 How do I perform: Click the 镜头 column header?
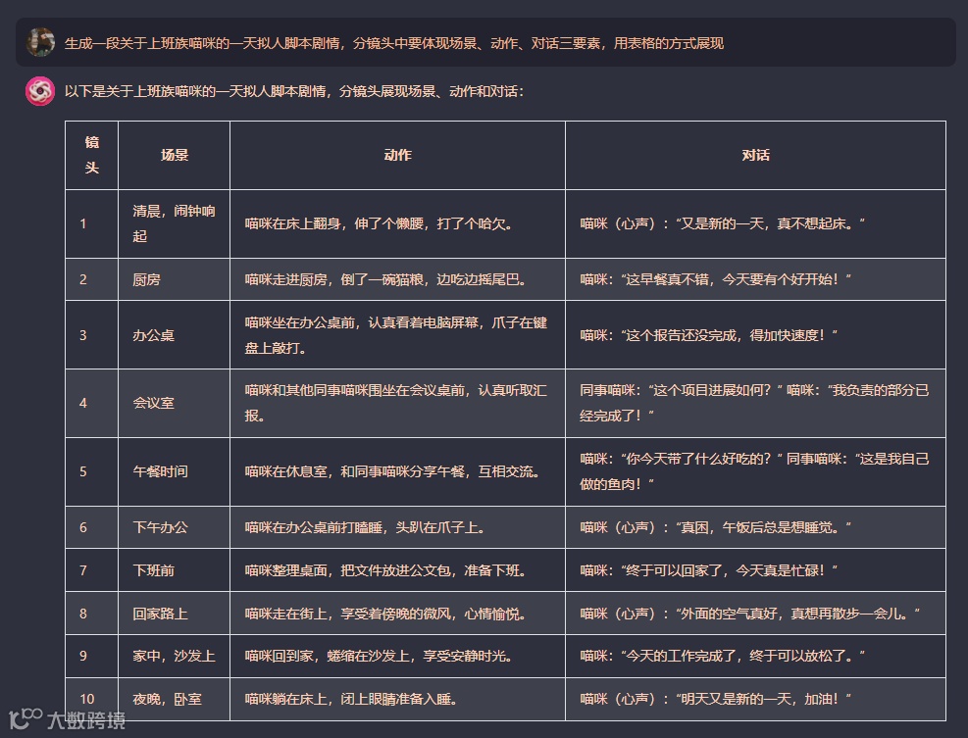[91, 155]
